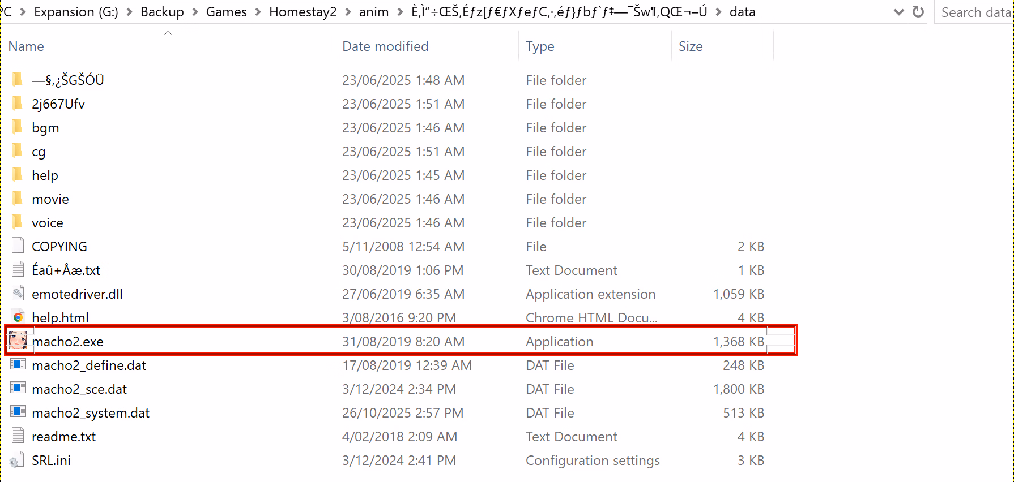The height and width of the screenshot is (482, 1014).
Task: Click the refresh button in address bar
Action: [x=918, y=12]
